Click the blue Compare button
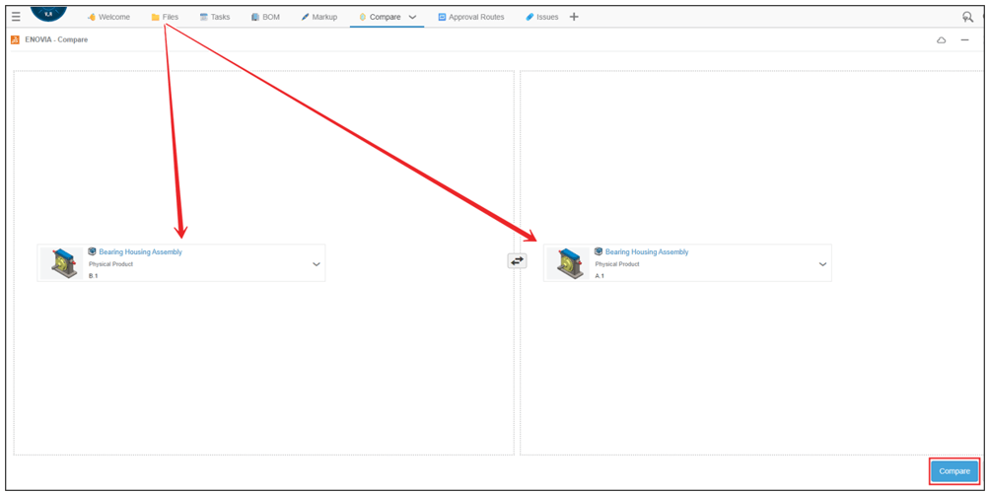The height and width of the screenshot is (493, 989). pyautogui.click(x=954, y=471)
